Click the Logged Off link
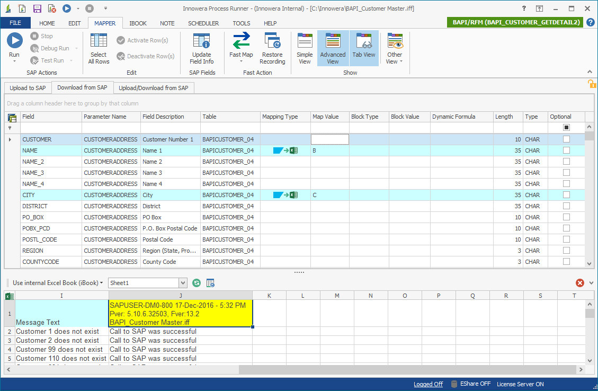The height and width of the screenshot is (391, 598). click(x=428, y=384)
